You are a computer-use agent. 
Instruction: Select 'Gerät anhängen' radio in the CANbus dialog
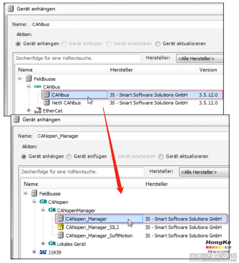click(x=18, y=44)
